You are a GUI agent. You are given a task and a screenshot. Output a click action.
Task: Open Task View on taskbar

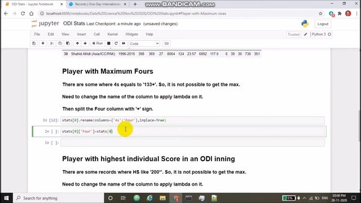click(x=123, y=198)
